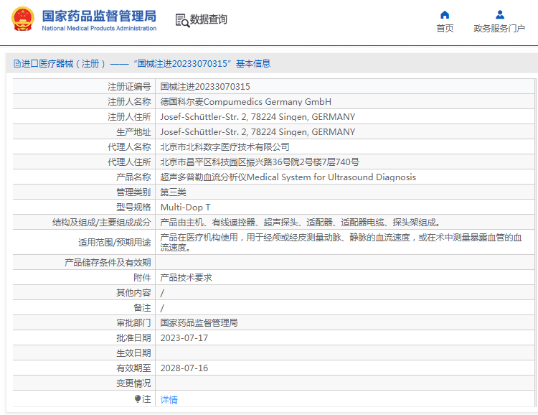Select 国家药品监督管理局 approval department value
The width and height of the screenshot is (538, 415).
point(199,323)
